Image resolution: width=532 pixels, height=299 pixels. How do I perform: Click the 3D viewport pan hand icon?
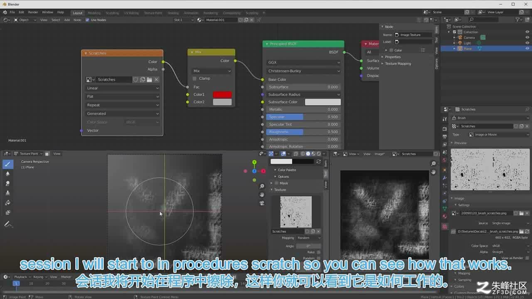coord(262,195)
